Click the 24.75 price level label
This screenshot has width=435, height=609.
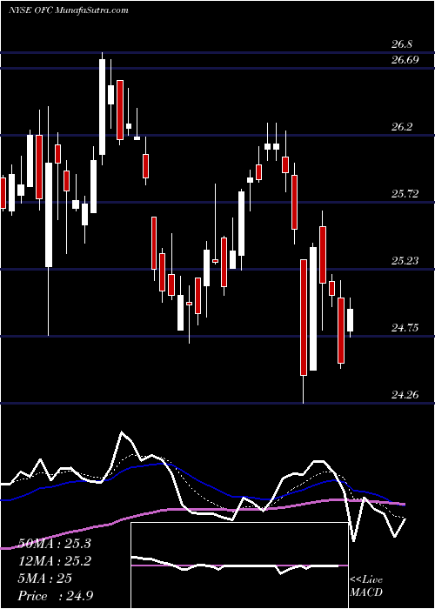click(405, 328)
